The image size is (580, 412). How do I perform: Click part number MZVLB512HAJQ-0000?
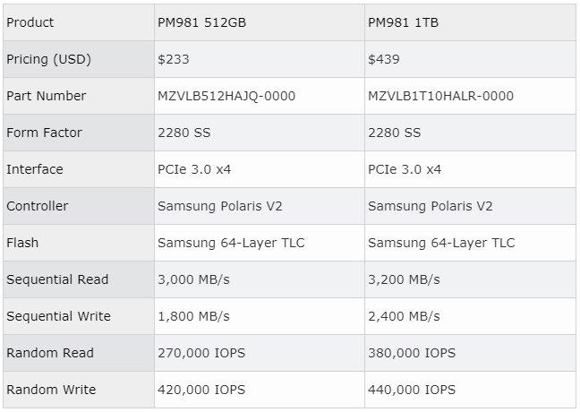pos(226,96)
